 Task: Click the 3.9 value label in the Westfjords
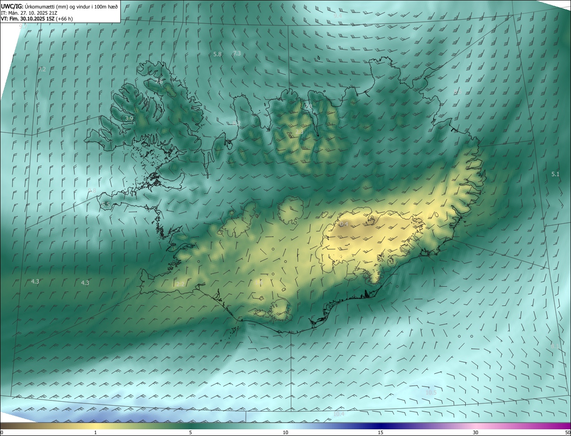click(x=129, y=118)
